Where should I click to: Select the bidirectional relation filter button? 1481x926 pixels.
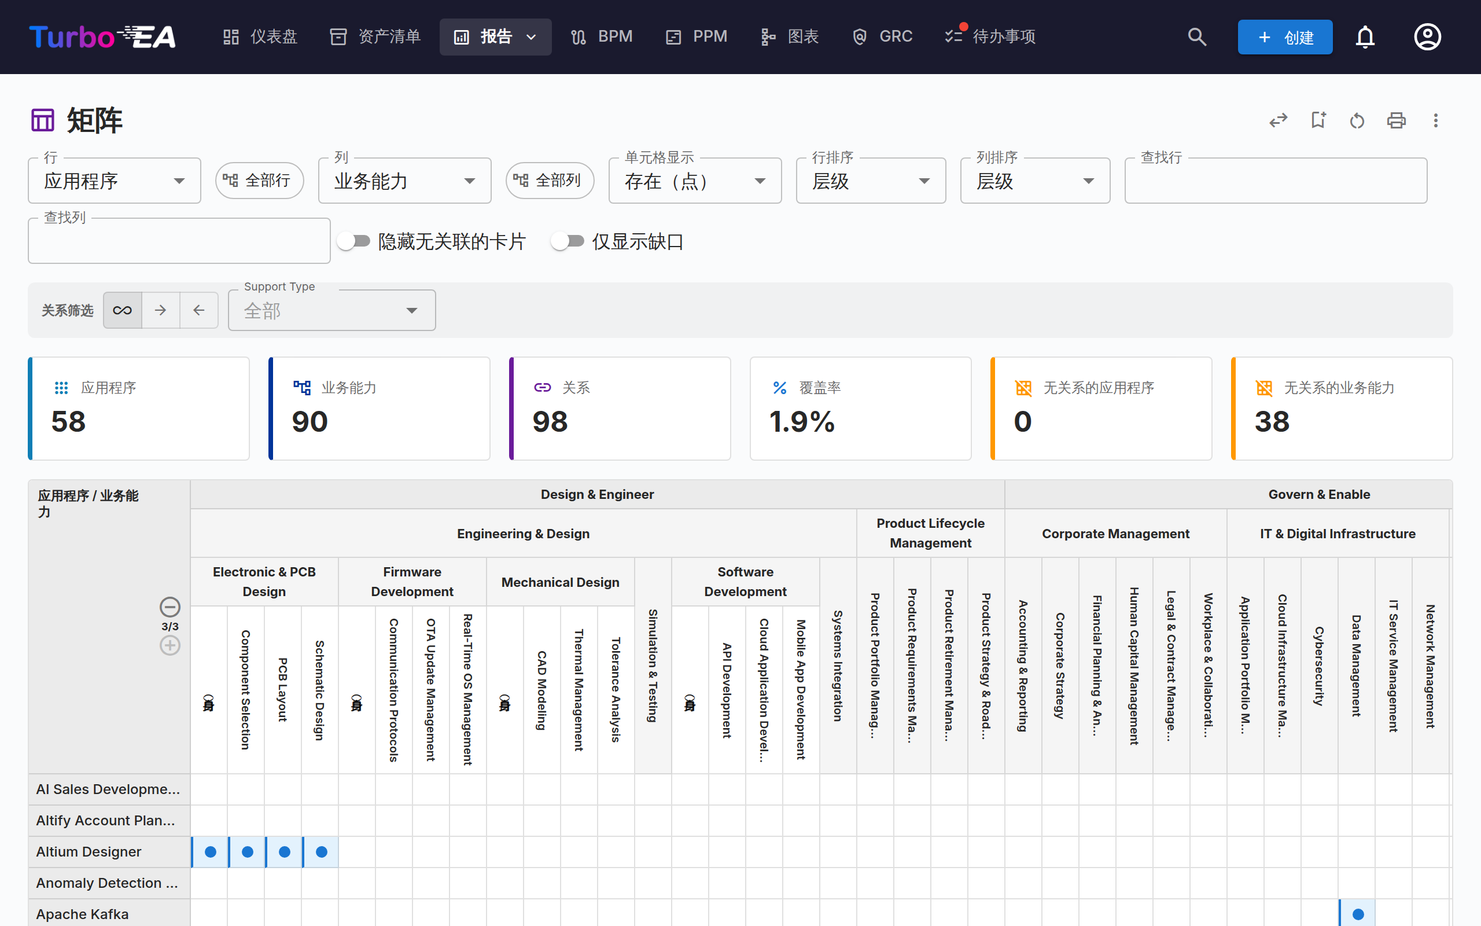click(123, 311)
